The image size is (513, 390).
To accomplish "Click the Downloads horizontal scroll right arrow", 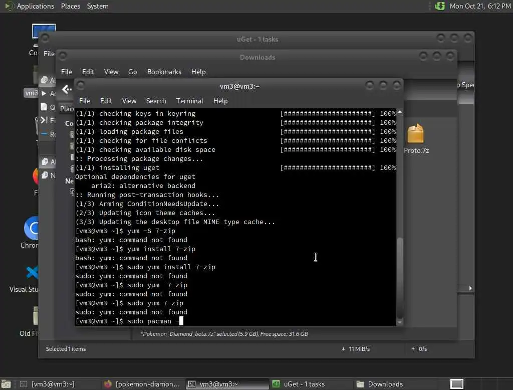I will (470, 288).
